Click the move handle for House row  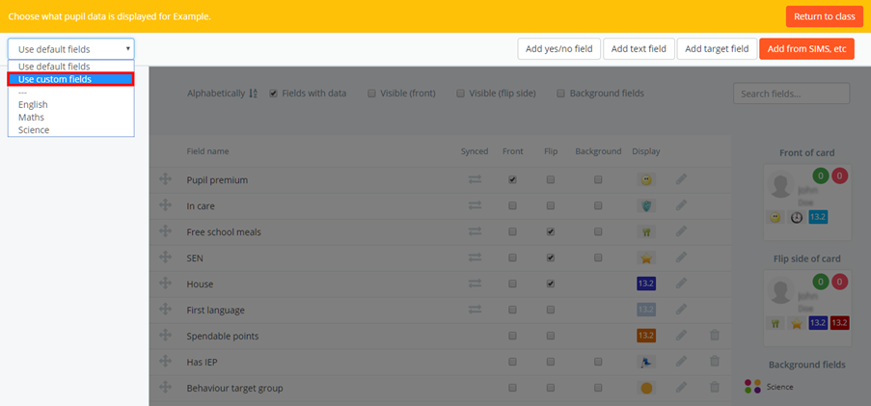[165, 284]
